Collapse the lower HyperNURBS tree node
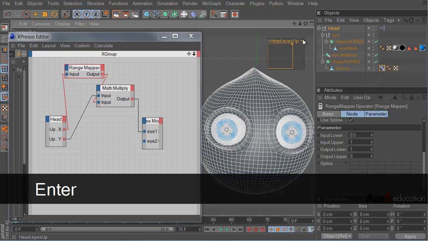Viewport: 428px width, 241px height. [322, 62]
